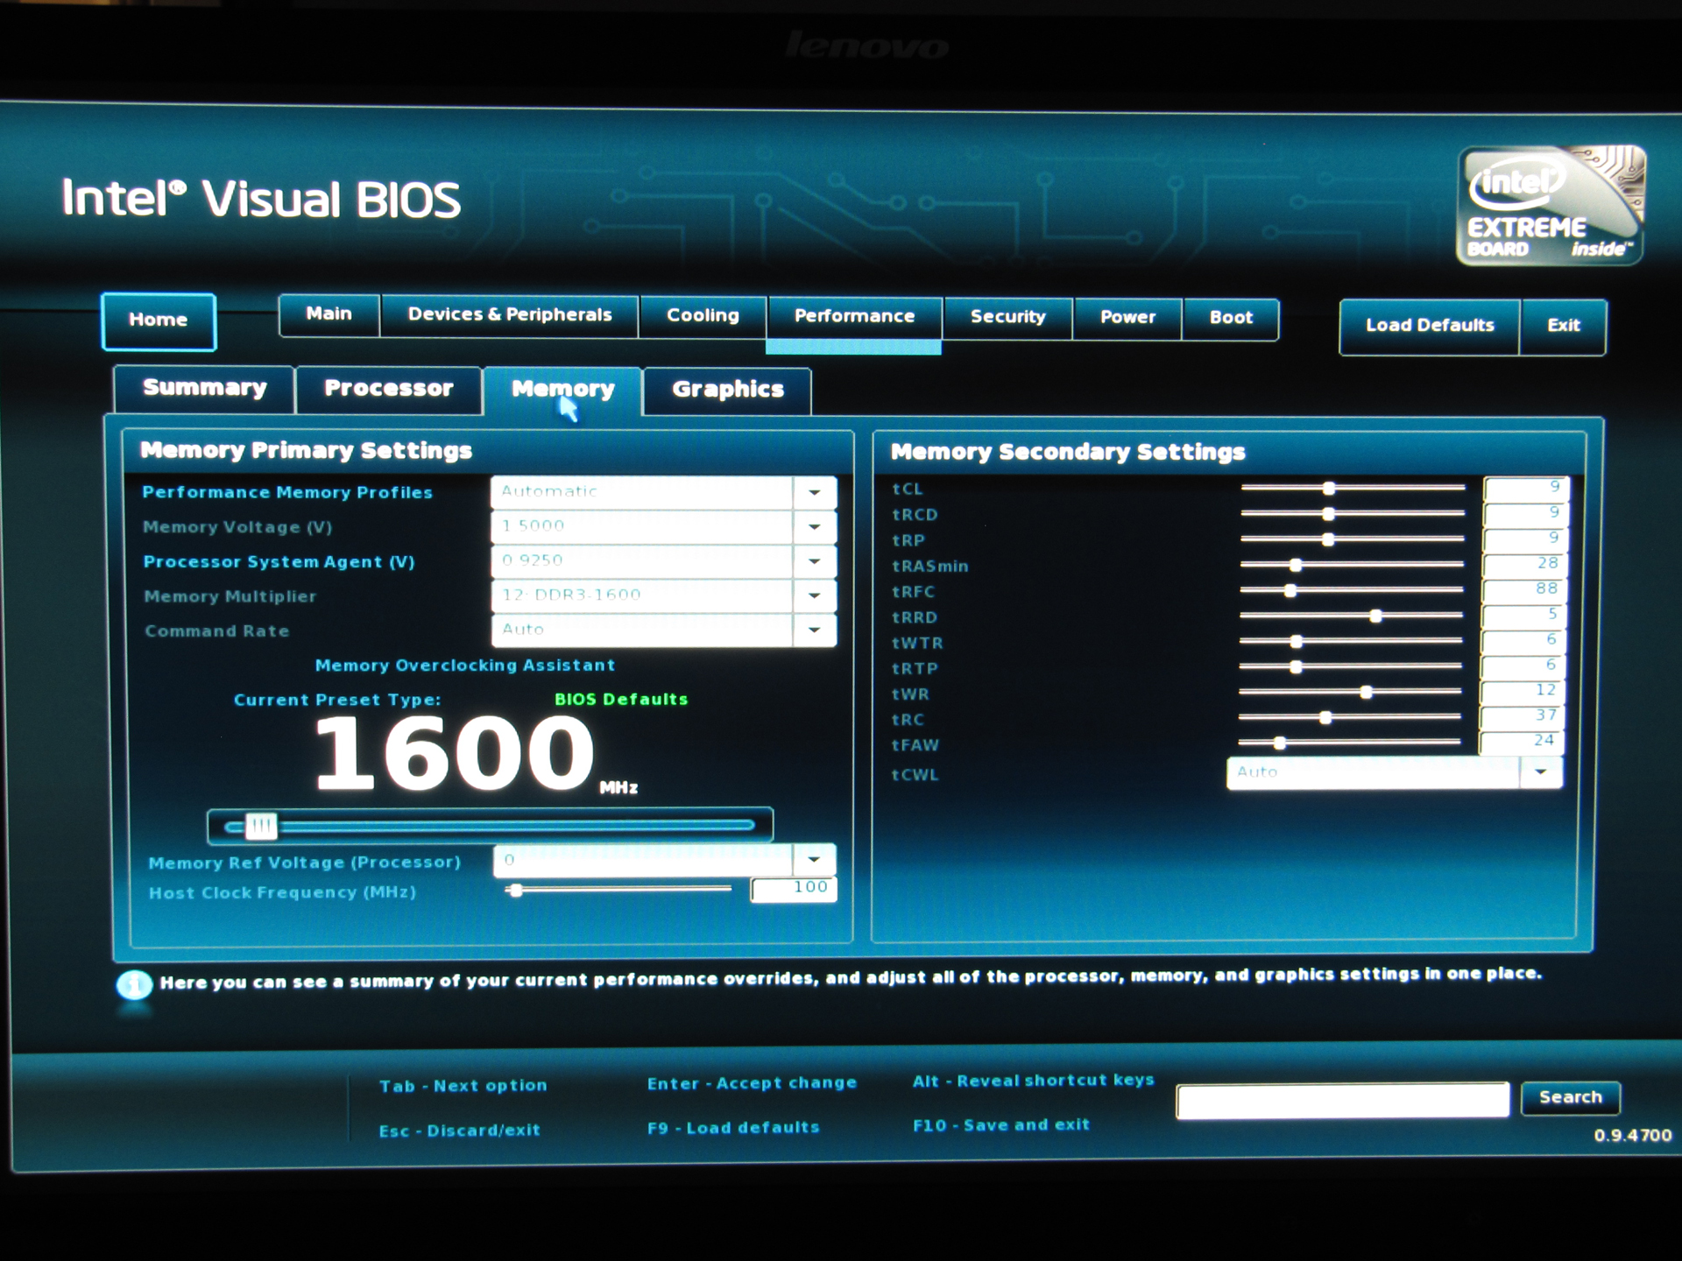Click the F9 - Load defaults hint
The height and width of the screenshot is (1261, 1682).
click(733, 1128)
